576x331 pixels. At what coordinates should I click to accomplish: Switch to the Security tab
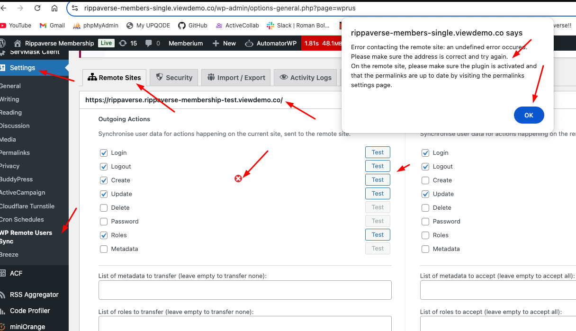pos(174,77)
